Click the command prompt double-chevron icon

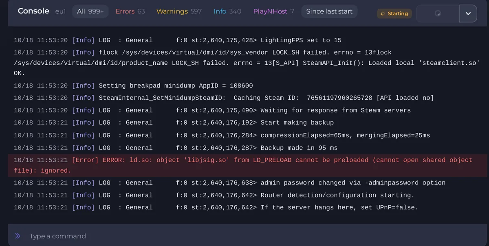pos(18,236)
